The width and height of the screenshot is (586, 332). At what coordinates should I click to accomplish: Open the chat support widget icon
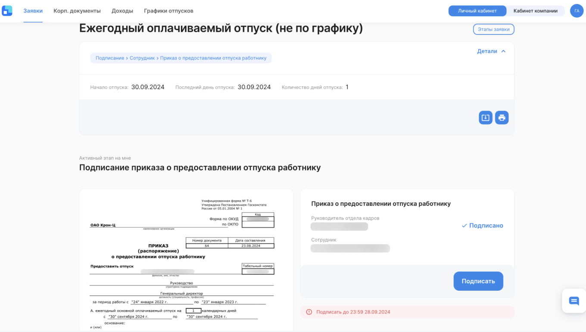tap(574, 301)
